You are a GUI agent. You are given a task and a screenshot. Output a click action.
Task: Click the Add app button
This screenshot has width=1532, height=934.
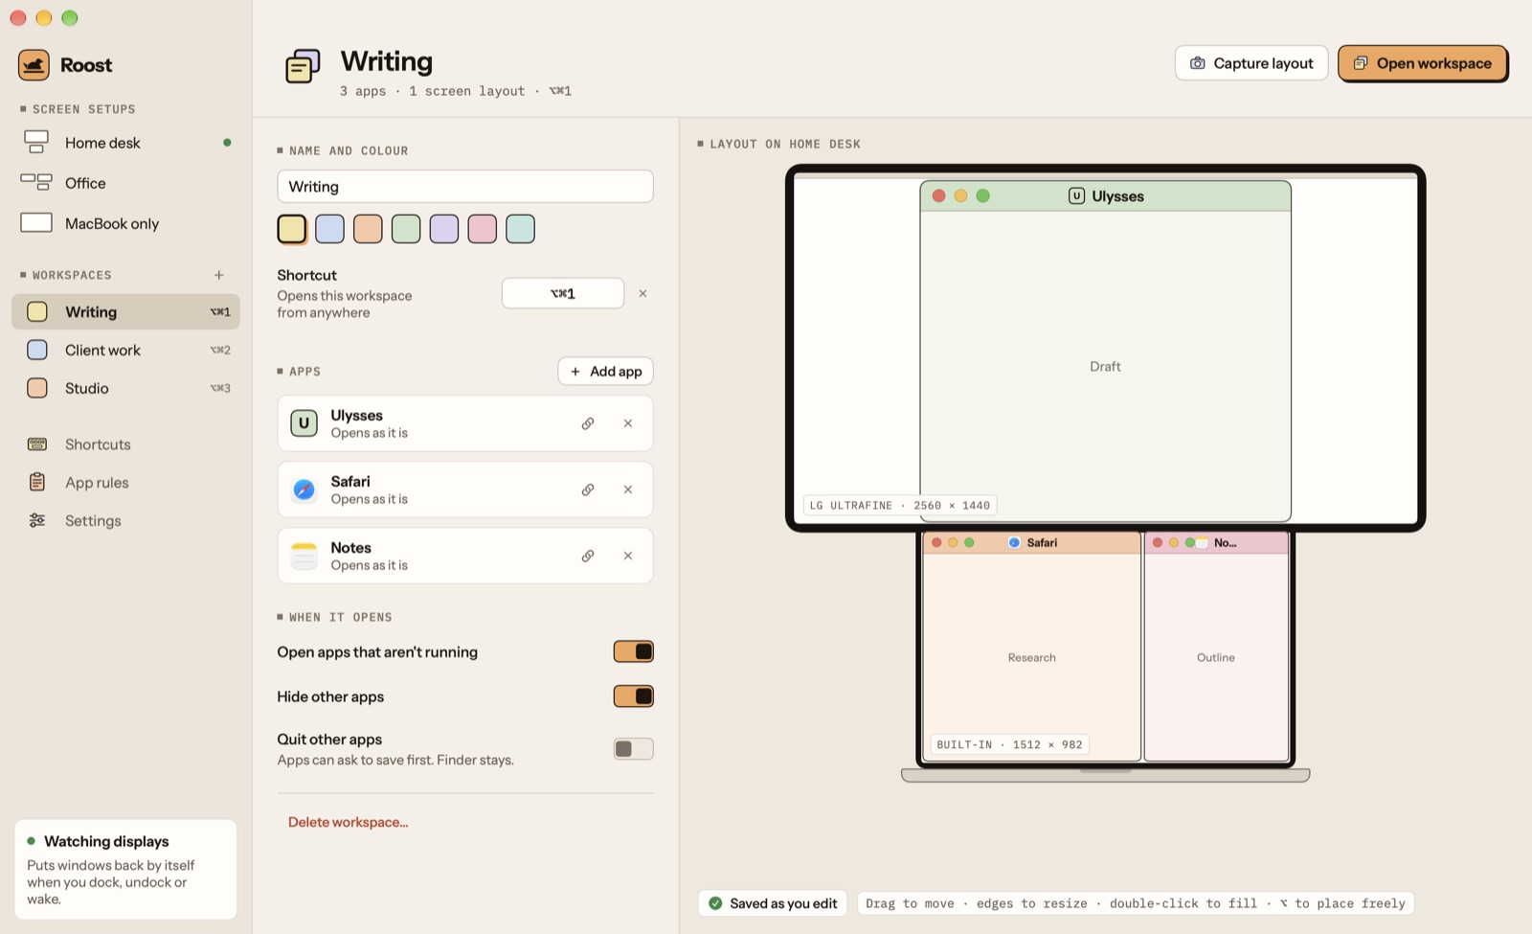606,372
